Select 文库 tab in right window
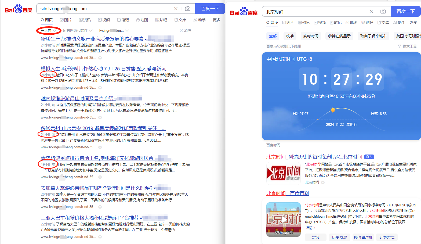Screen dimensions: 421x244 pyautogui.click(x=383, y=23)
